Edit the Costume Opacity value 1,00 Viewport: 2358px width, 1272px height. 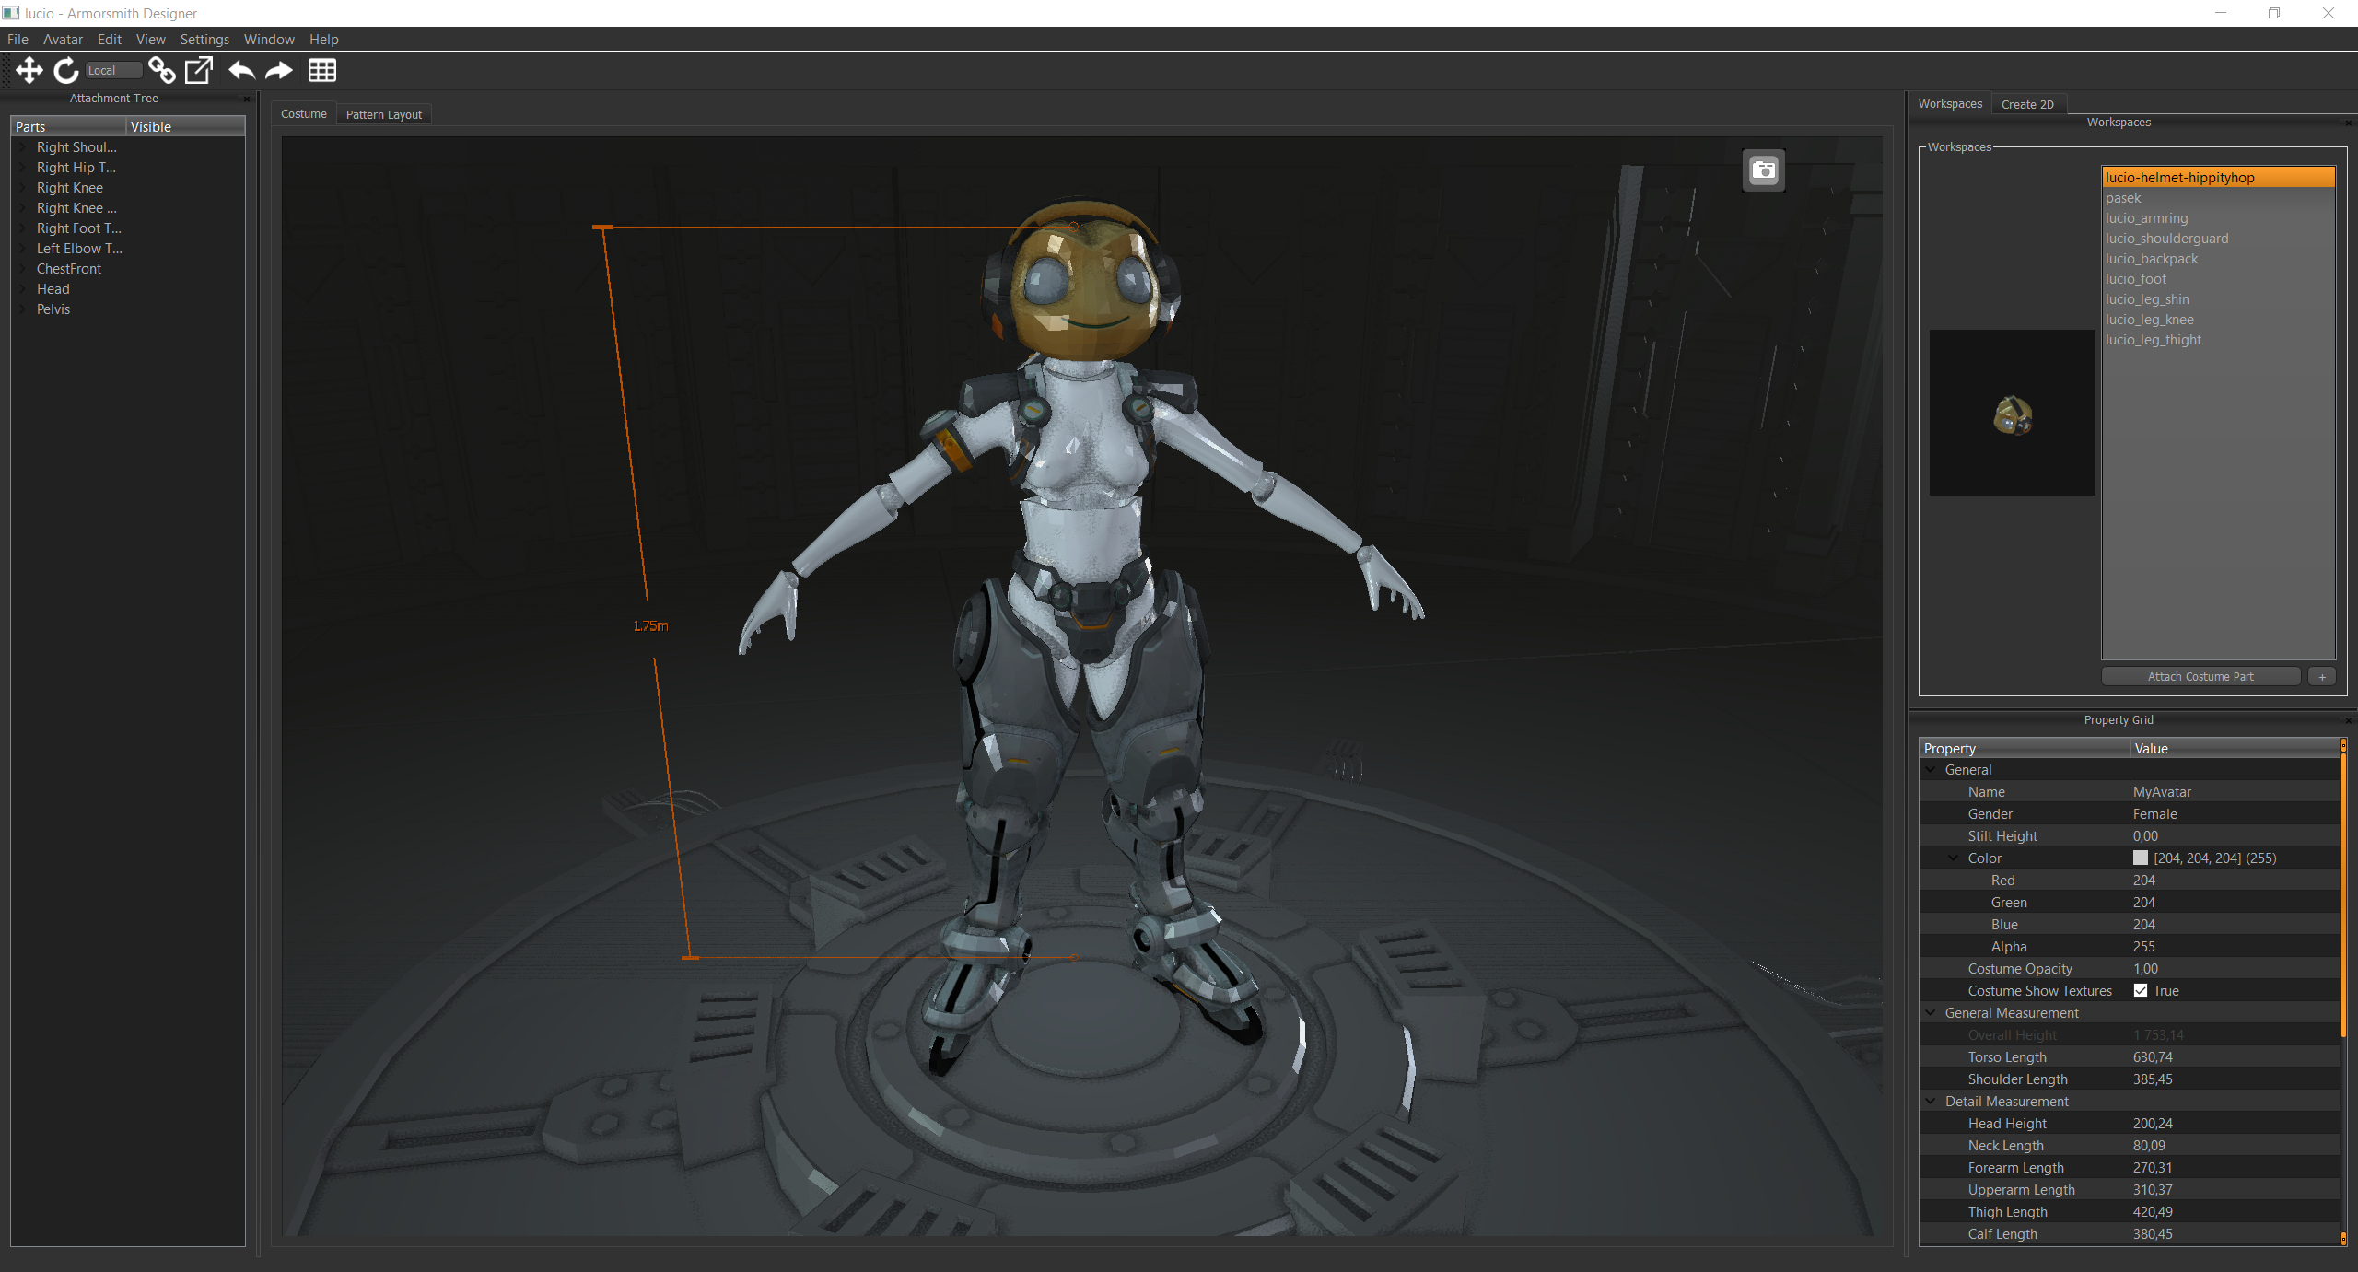pyautogui.click(x=2235, y=968)
